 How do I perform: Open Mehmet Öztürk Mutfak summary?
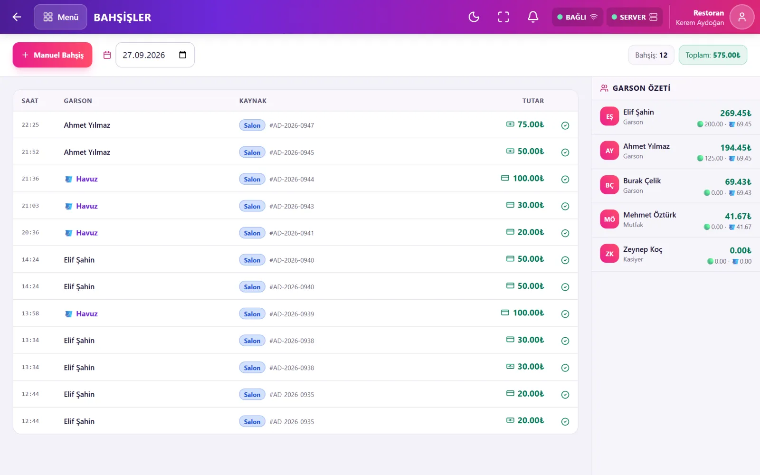pyautogui.click(x=675, y=220)
